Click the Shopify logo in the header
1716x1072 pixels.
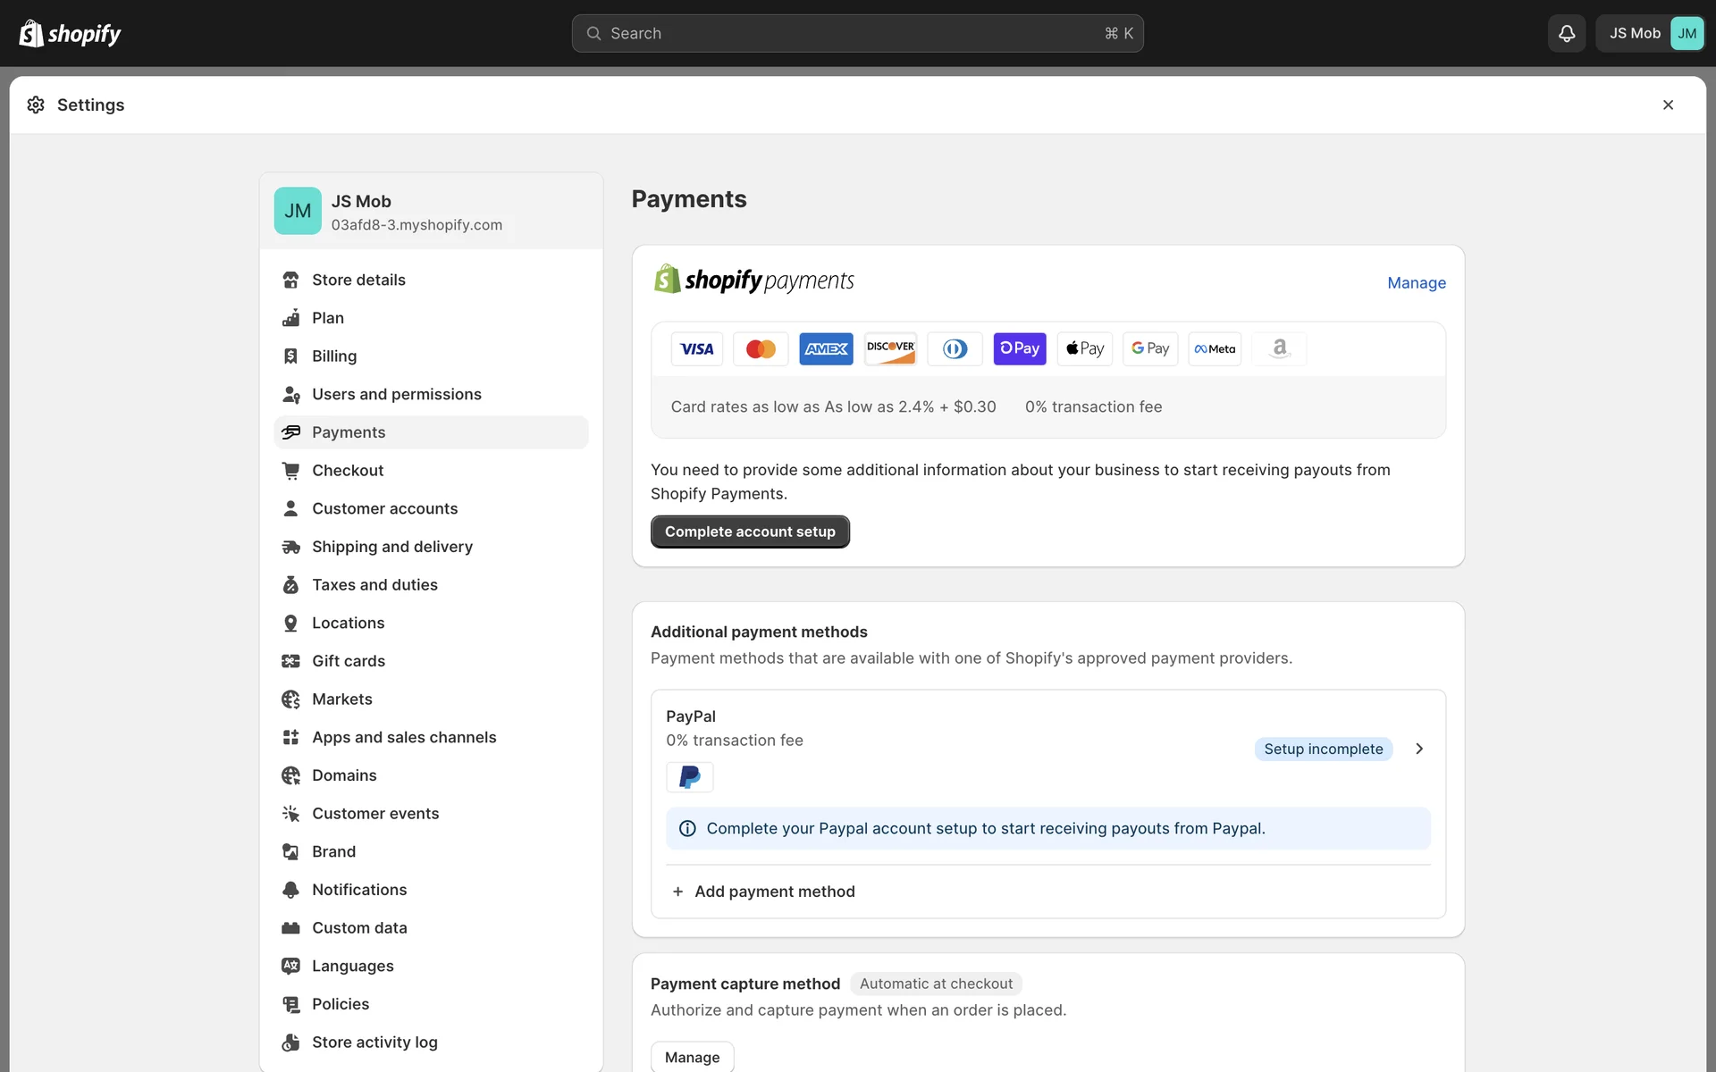70,33
